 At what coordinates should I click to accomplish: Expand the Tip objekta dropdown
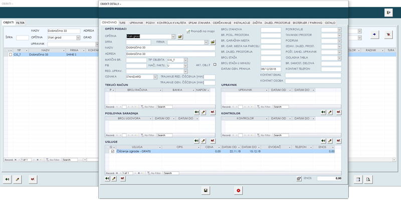click(x=186, y=59)
